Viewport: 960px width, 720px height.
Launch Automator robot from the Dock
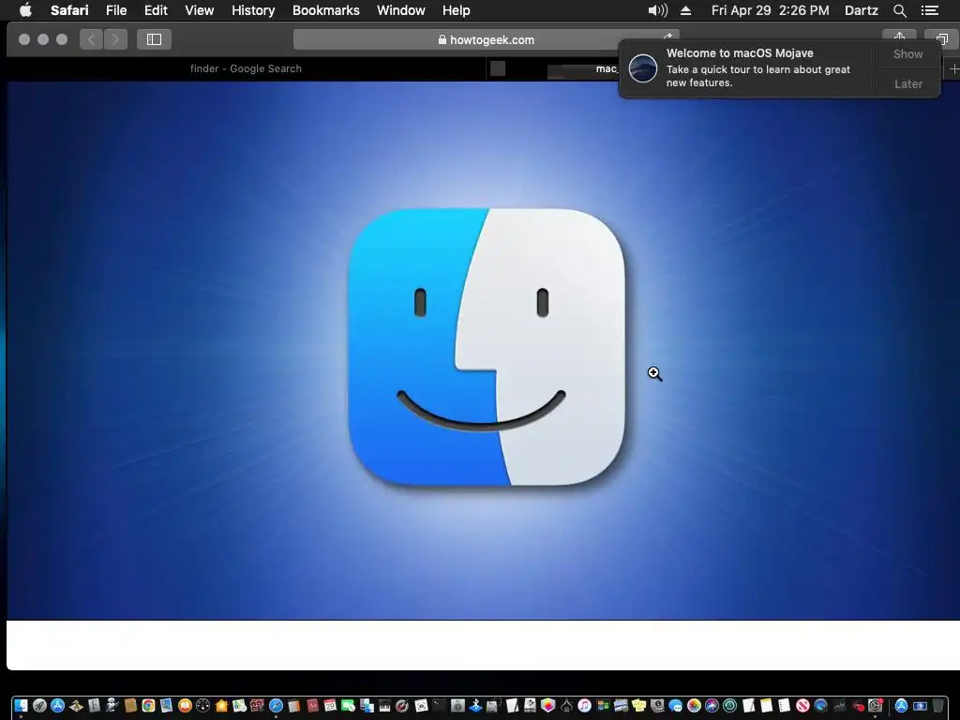tap(112, 705)
